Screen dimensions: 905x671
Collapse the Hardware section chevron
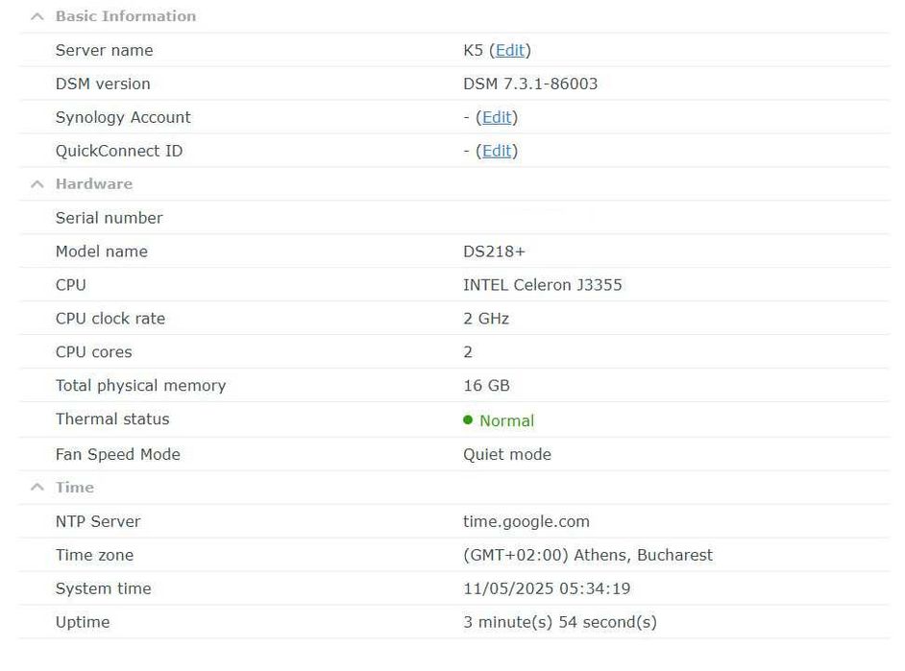[37, 184]
